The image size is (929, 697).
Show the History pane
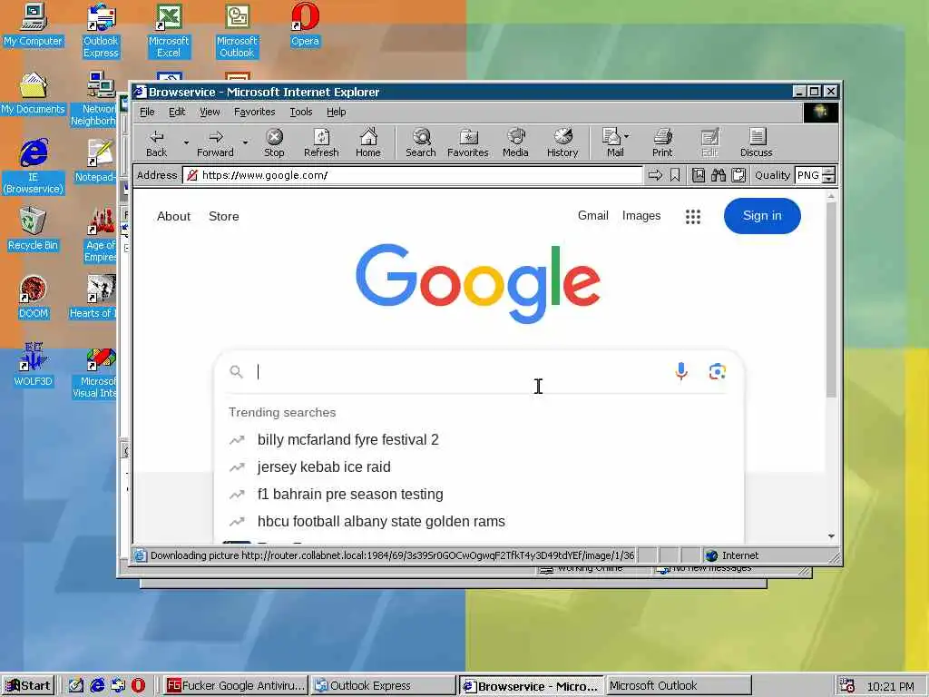[562, 143]
